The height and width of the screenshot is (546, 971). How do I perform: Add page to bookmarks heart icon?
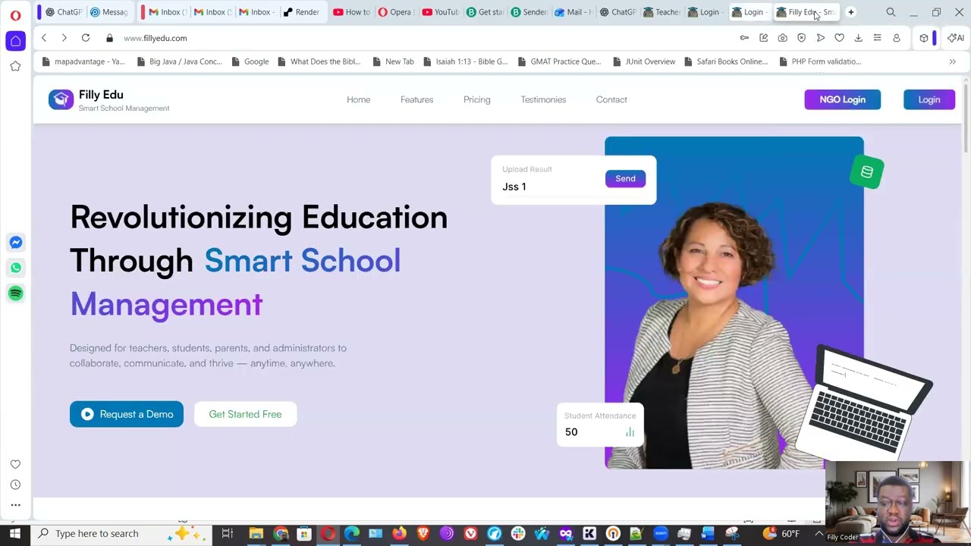pos(840,38)
